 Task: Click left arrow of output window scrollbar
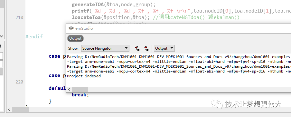click(x=69, y=90)
